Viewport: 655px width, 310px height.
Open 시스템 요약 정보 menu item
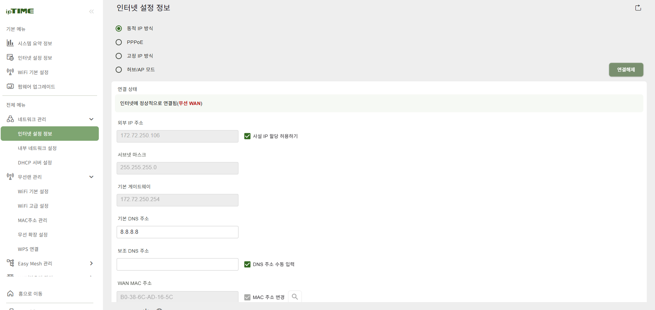click(35, 43)
